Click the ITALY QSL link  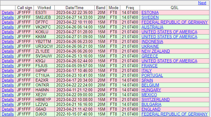point(147,71)
